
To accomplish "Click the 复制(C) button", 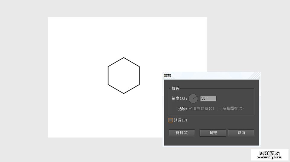I will pos(182,133).
